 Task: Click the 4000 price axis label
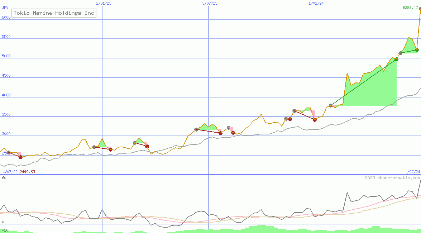coord(6,95)
